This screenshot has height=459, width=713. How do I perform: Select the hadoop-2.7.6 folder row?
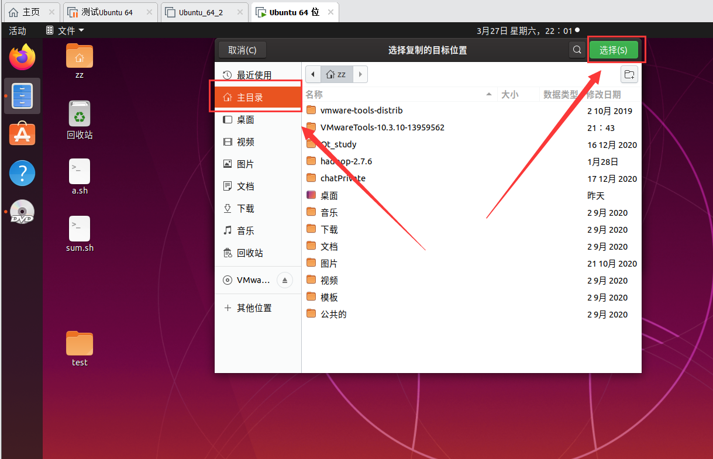pyautogui.click(x=471, y=161)
